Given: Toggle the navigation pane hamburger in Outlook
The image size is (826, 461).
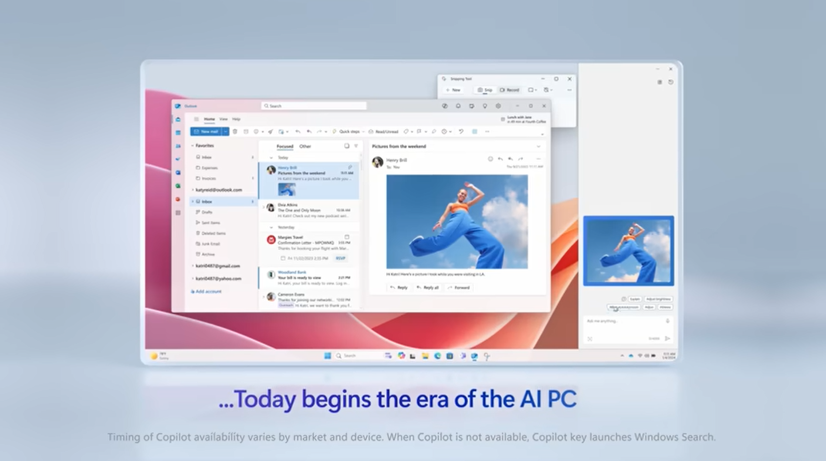Looking at the screenshot, I should click(x=196, y=119).
